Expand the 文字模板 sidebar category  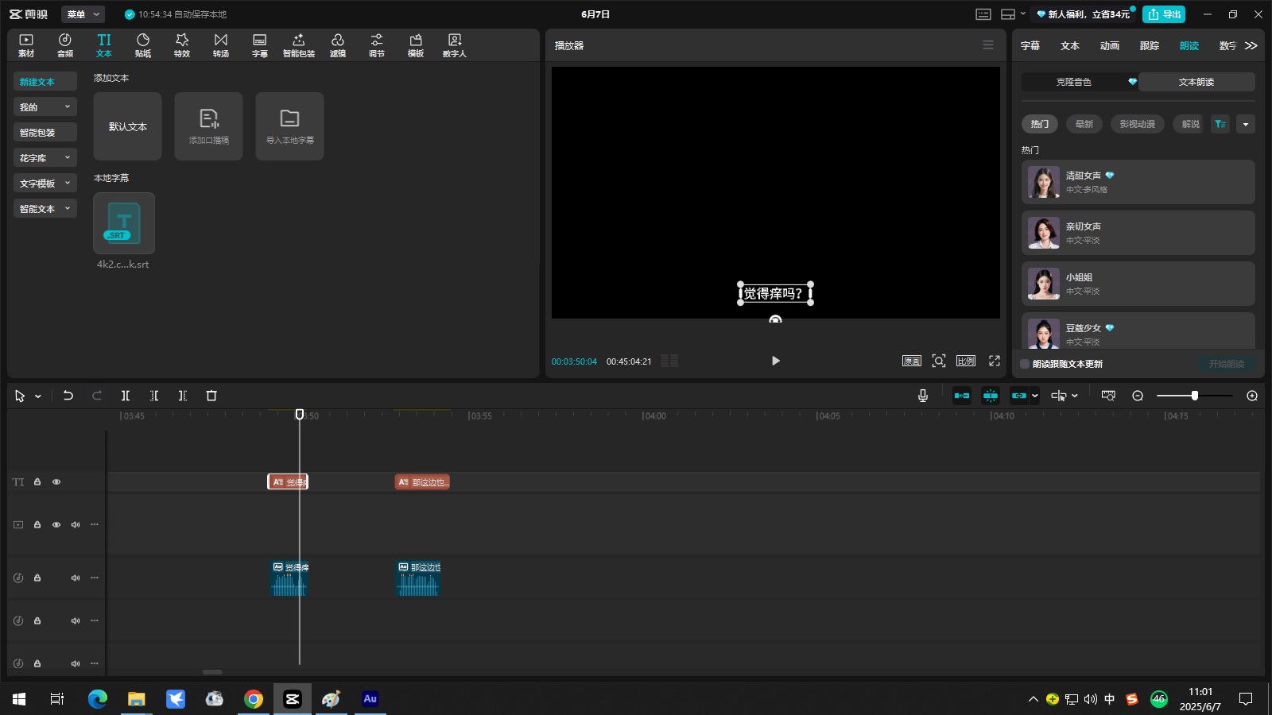pyautogui.click(x=45, y=184)
